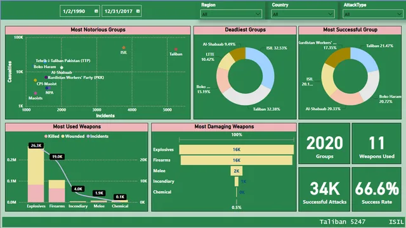Click the Casualties axis title
Viewport: 406px width, 228px height.
coord(10,72)
